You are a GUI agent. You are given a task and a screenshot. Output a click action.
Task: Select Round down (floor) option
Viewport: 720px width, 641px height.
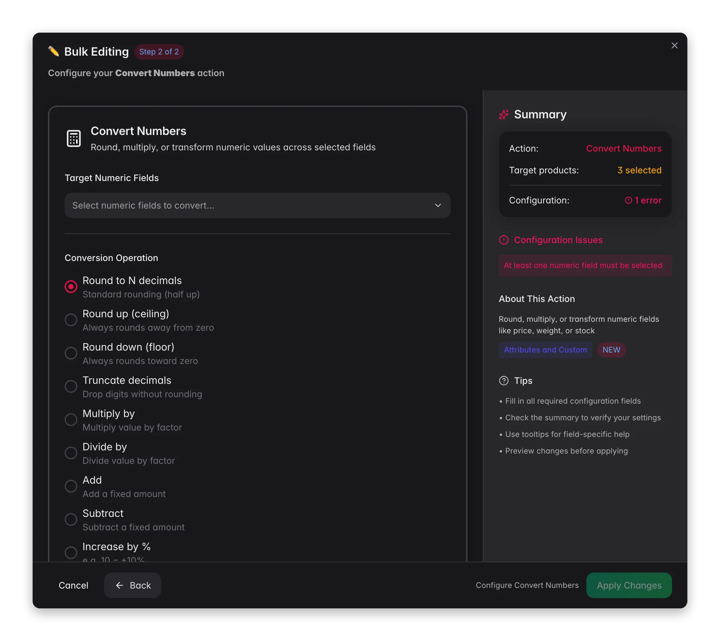71,353
